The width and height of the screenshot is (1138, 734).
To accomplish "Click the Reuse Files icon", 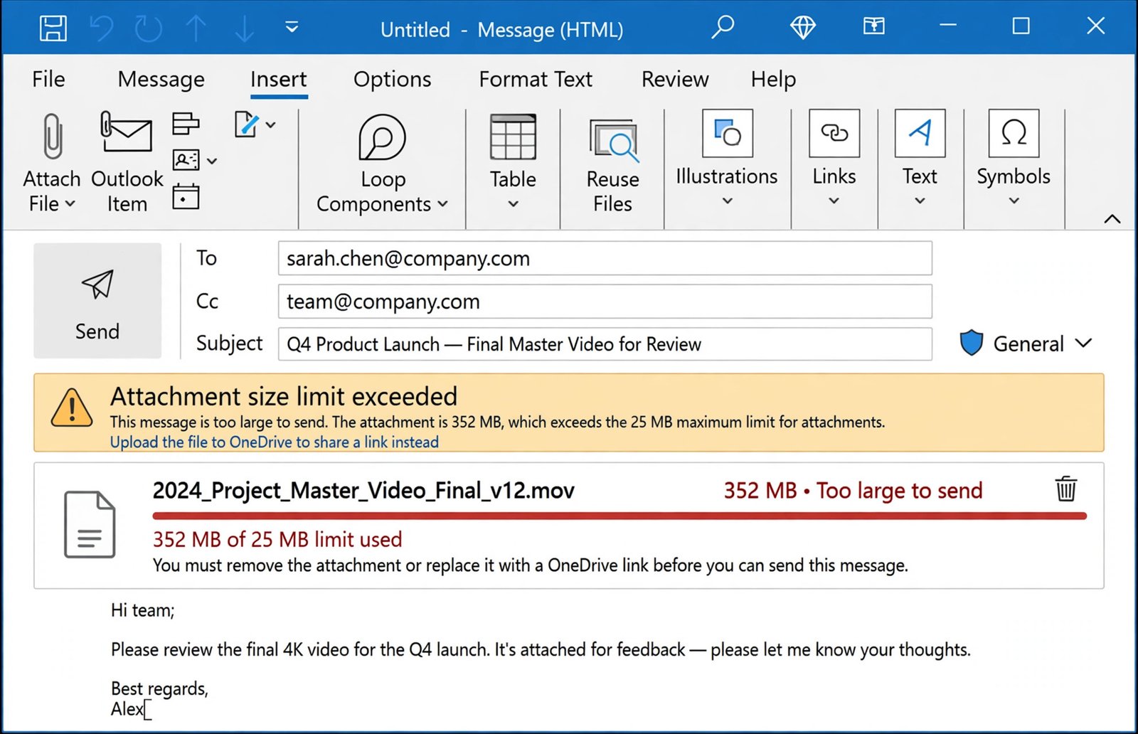I will (613, 140).
